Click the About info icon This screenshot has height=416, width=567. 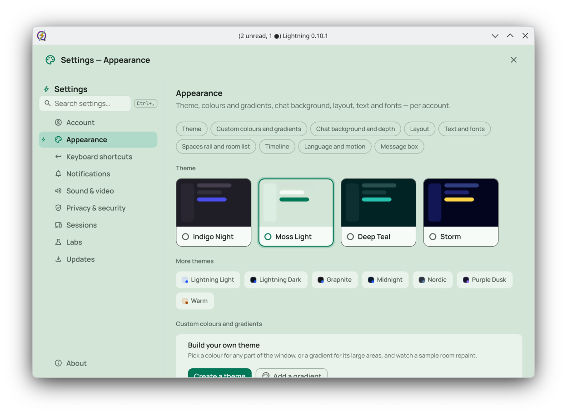[x=58, y=363]
